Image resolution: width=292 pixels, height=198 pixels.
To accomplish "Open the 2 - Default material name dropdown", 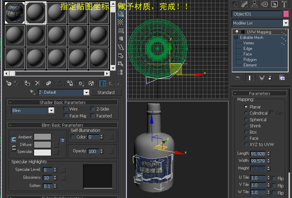I will point(86,92).
